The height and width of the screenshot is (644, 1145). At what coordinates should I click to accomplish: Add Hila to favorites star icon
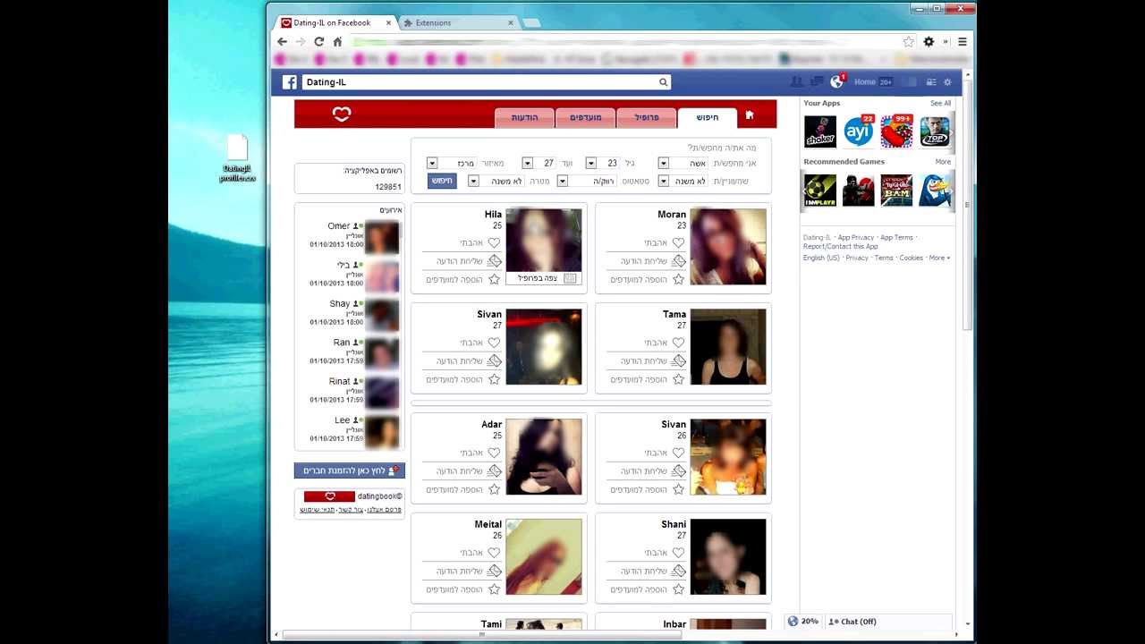point(494,280)
